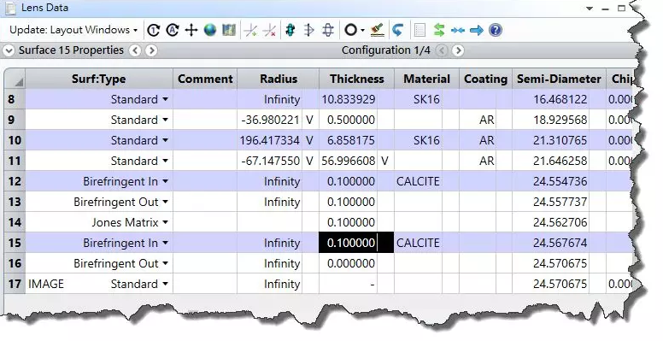Click the Update All (circled A) icon
Screen dimensions: 663x341
click(173, 30)
